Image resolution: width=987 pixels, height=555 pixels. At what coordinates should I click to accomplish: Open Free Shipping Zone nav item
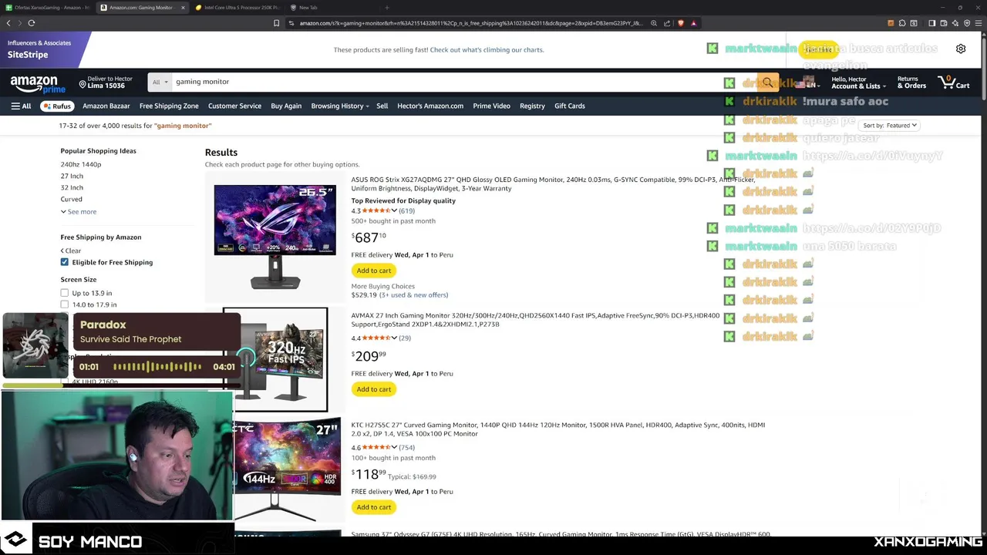click(x=169, y=106)
